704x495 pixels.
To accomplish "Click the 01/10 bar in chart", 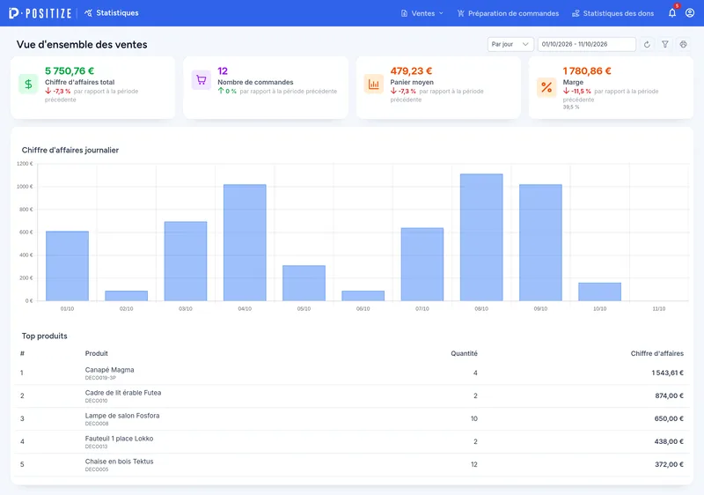I will pos(68,266).
